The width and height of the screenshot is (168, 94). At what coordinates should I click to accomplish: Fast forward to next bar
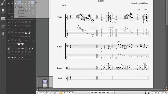point(104,93)
